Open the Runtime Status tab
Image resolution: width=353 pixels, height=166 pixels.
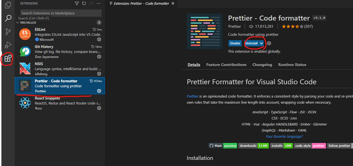pyautogui.click(x=292, y=64)
